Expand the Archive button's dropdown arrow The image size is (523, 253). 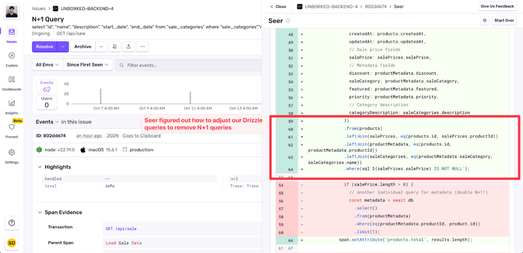[101, 46]
